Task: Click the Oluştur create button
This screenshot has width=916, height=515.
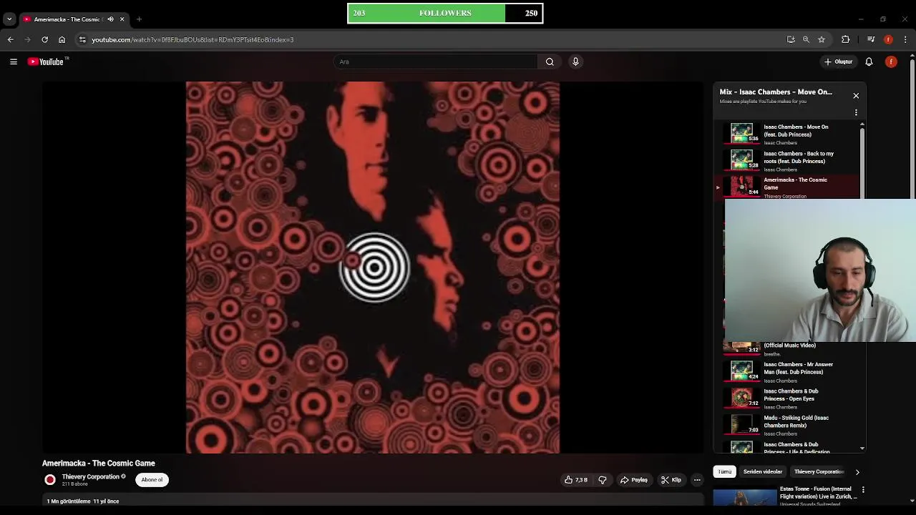Action: tap(838, 62)
